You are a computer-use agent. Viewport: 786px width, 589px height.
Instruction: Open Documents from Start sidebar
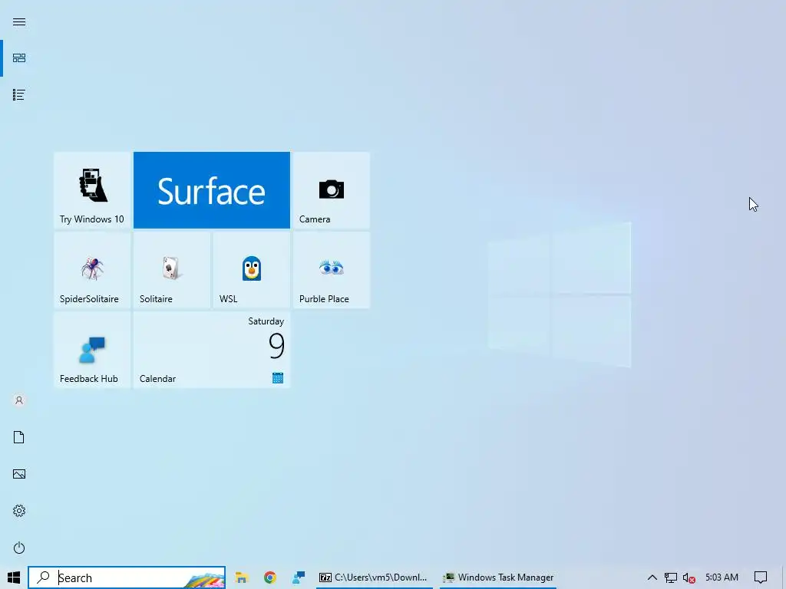(19, 437)
